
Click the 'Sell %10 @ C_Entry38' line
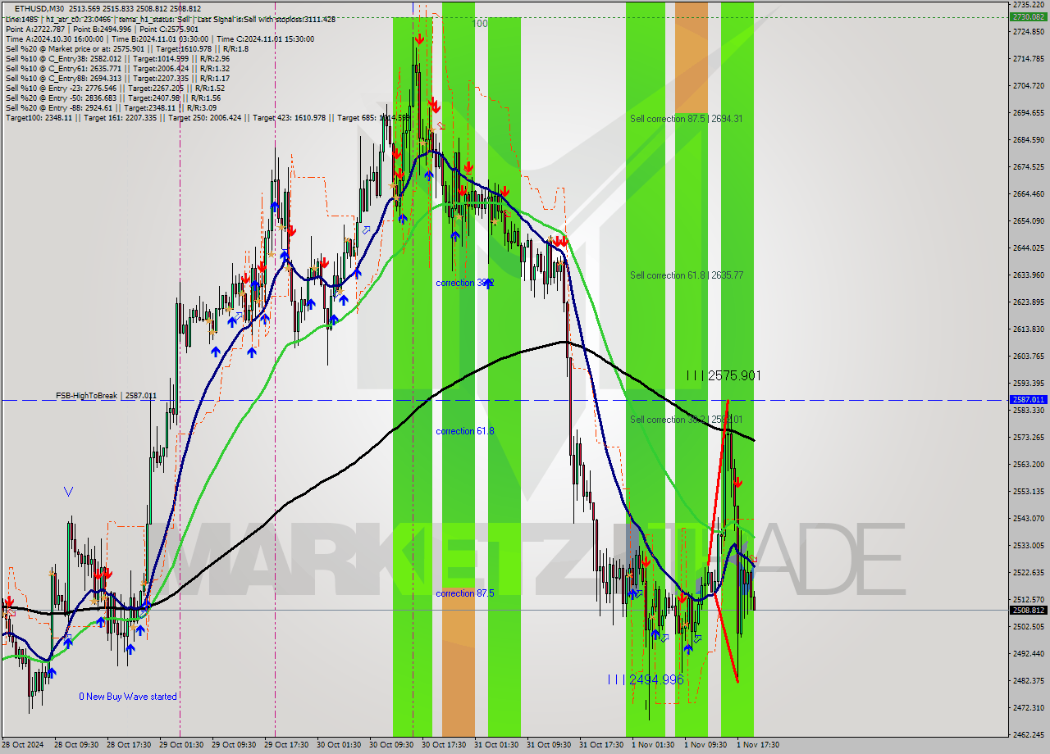tap(117, 58)
